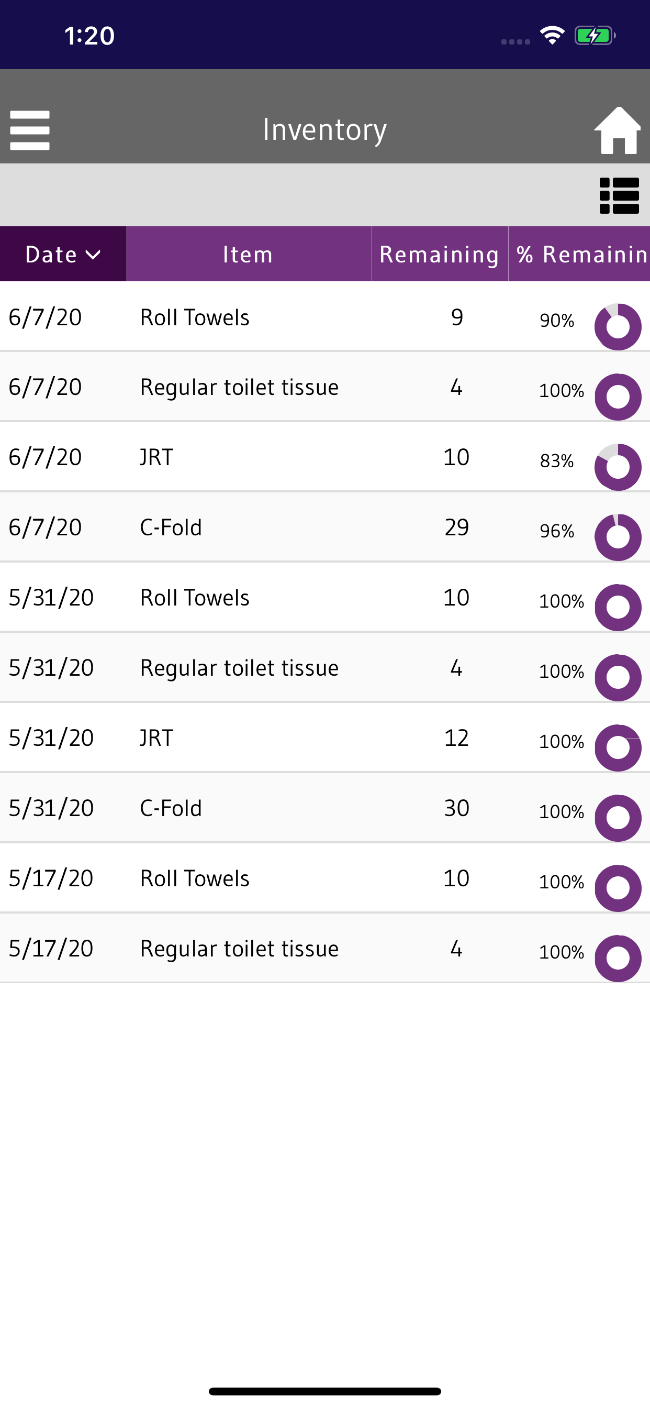The height and width of the screenshot is (1408, 650).
Task: Tap the Wi-Fi status icon
Action: [x=552, y=36]
